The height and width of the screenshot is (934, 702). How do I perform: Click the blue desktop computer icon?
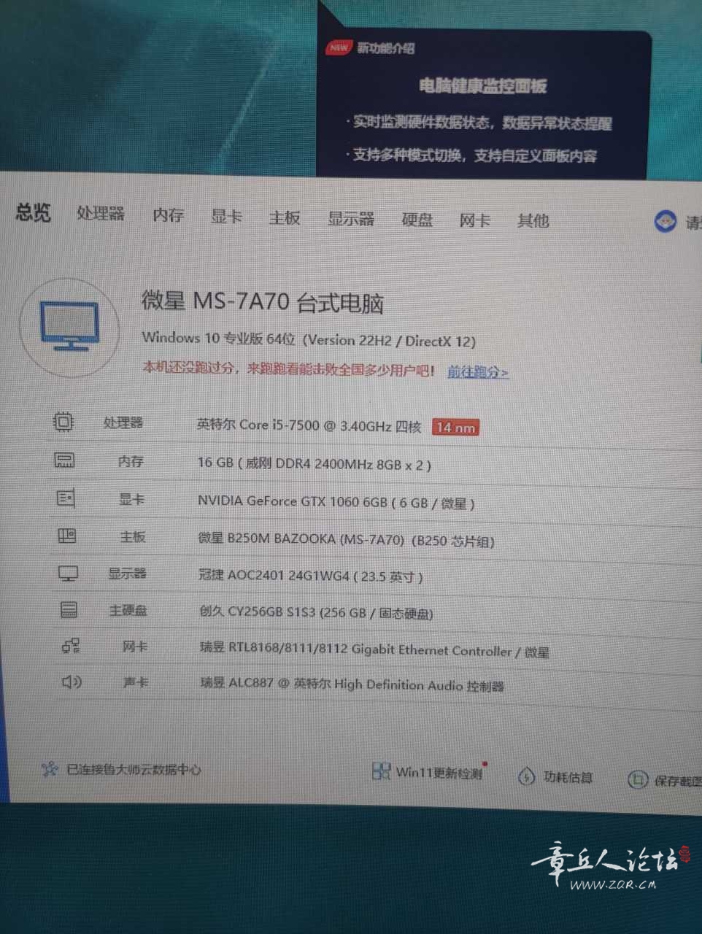69,326
